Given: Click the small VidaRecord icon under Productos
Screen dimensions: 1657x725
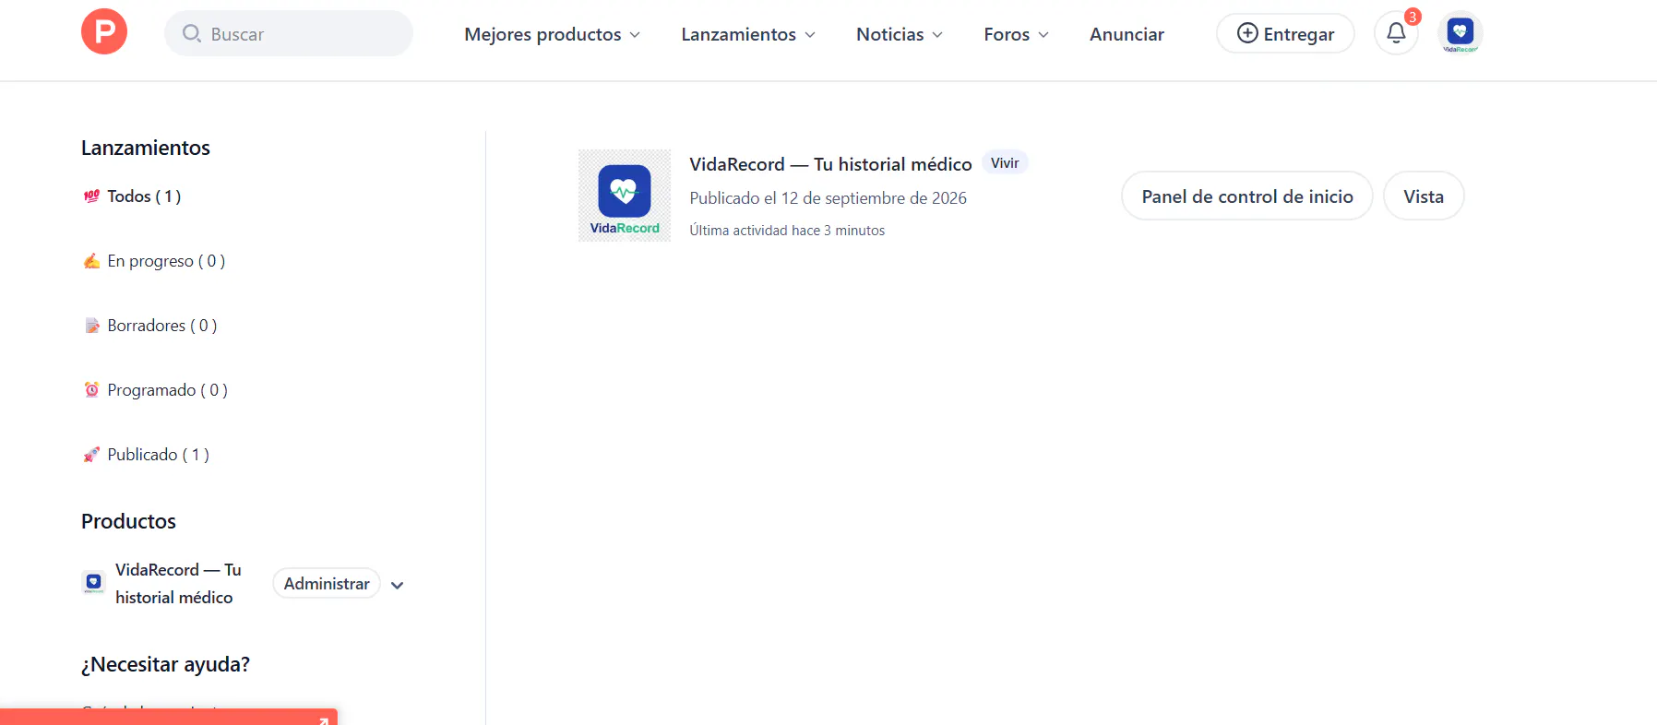Looking at the screenshot, I should click(93, 582).
